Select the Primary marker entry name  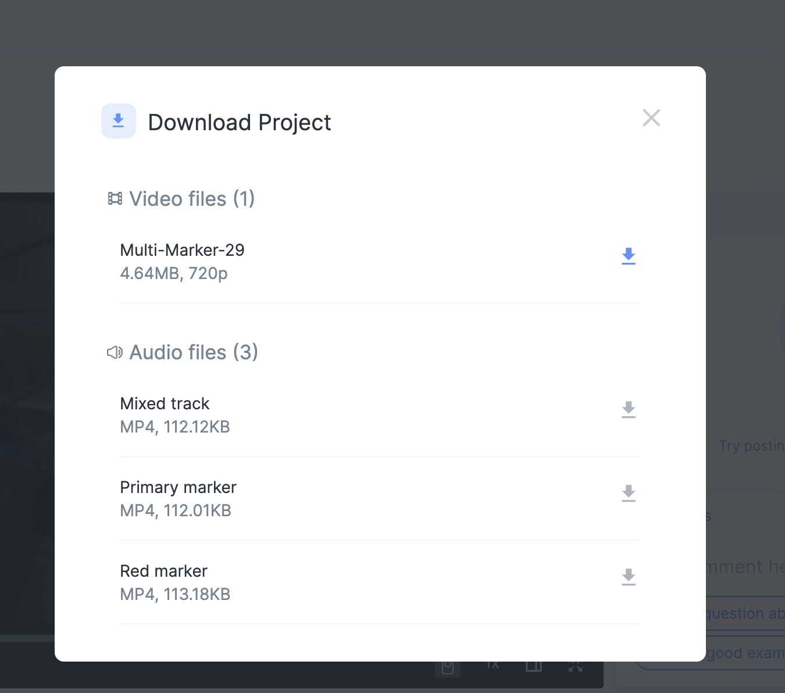pyautogui.click(x=178, y=487)
